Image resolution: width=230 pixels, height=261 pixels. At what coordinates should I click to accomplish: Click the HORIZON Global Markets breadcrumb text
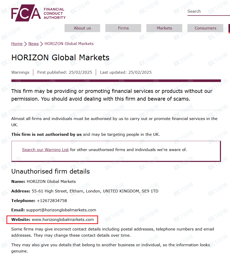coord(69,44)
